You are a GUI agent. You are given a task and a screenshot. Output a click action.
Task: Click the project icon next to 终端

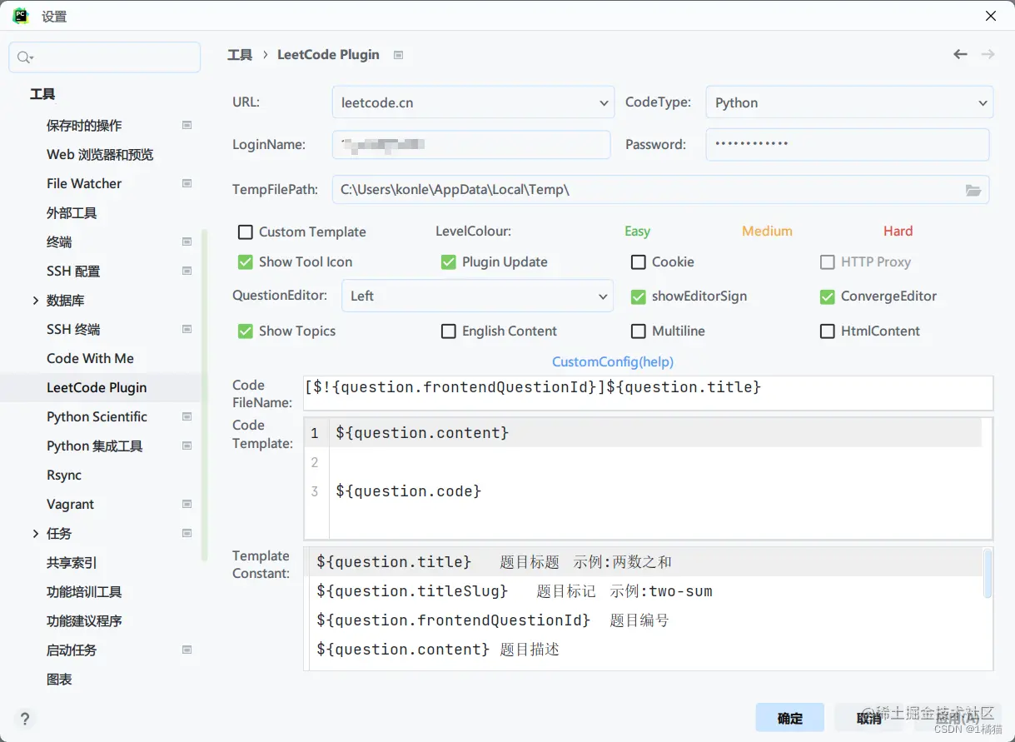coord(187,242)
